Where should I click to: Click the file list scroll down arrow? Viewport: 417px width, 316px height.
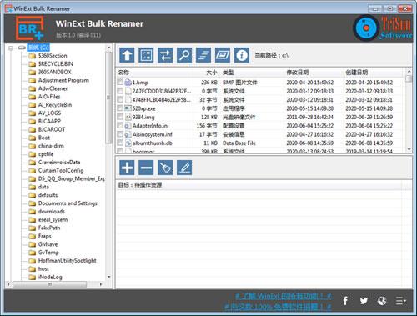pyautogui.click(x=409, y=149)
